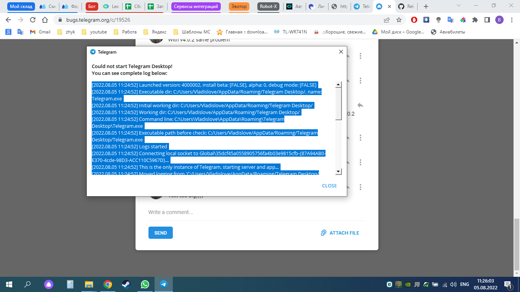Image resolution: width=520 pixels, height=292 pixels.
Task: Open the red AdBlock extension icon
Action: tap(414, 20)
